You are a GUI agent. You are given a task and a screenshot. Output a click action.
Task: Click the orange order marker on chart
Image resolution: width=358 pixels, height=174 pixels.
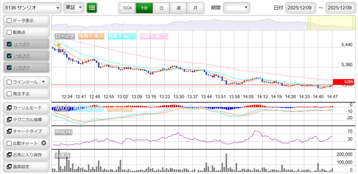point(59,45)
